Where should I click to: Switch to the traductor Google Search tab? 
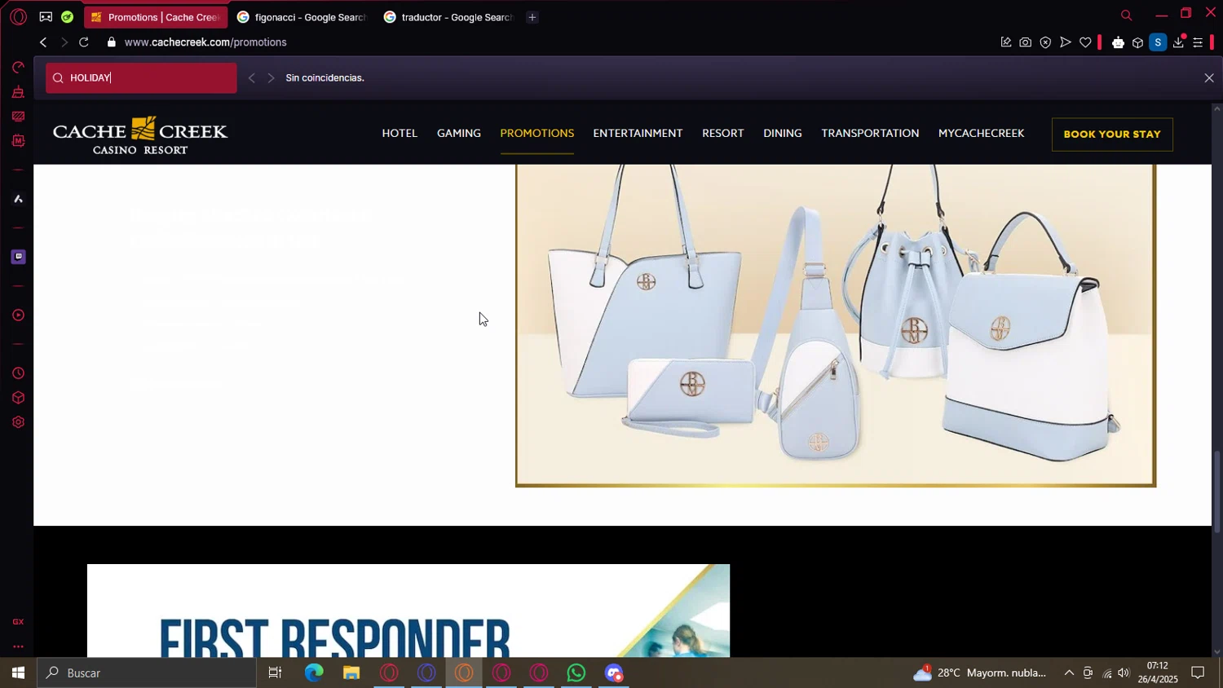coord(448,17)
